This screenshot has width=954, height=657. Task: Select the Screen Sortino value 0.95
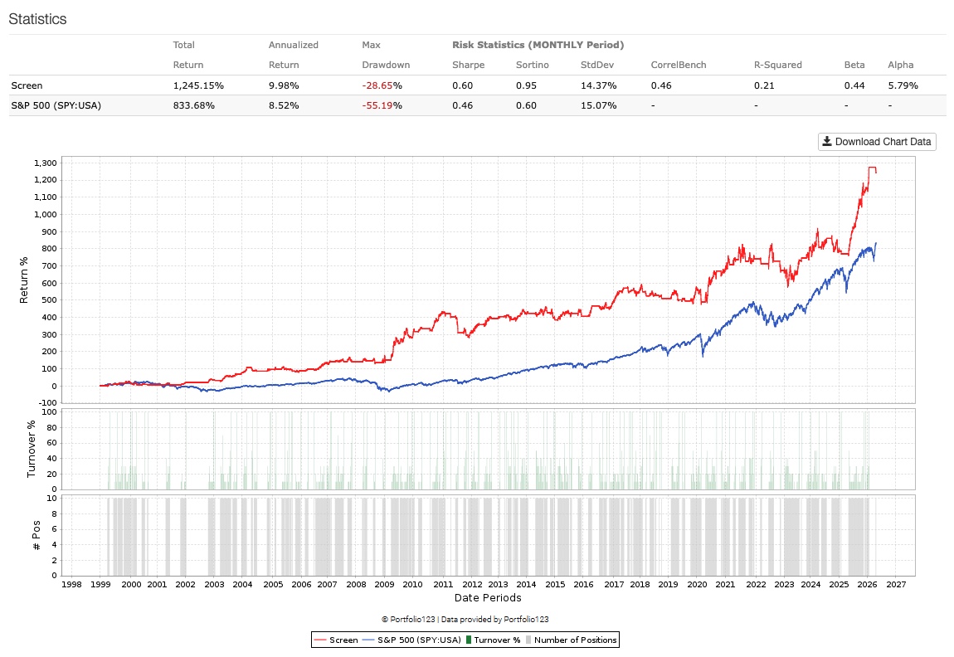point(526,85)
